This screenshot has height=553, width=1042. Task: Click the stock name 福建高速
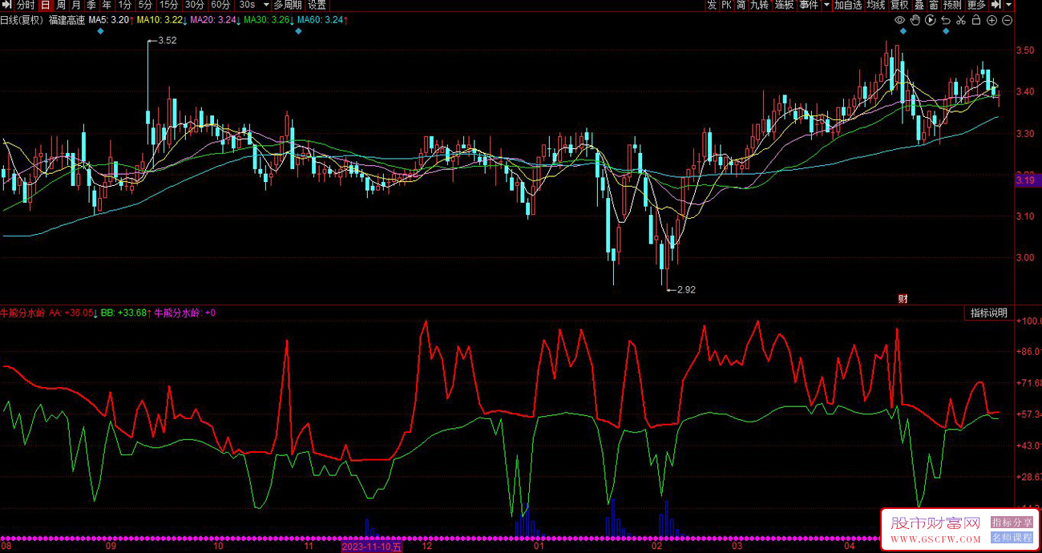67,20
